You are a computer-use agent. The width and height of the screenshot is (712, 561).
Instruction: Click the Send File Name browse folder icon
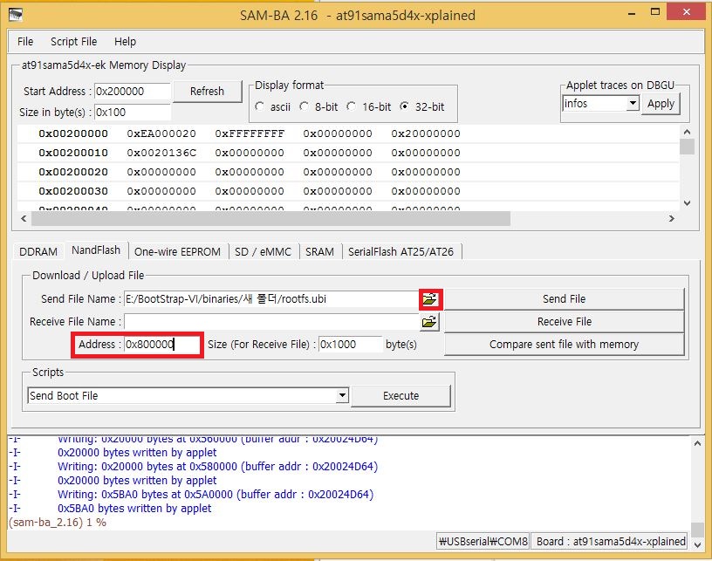point(429,299)
